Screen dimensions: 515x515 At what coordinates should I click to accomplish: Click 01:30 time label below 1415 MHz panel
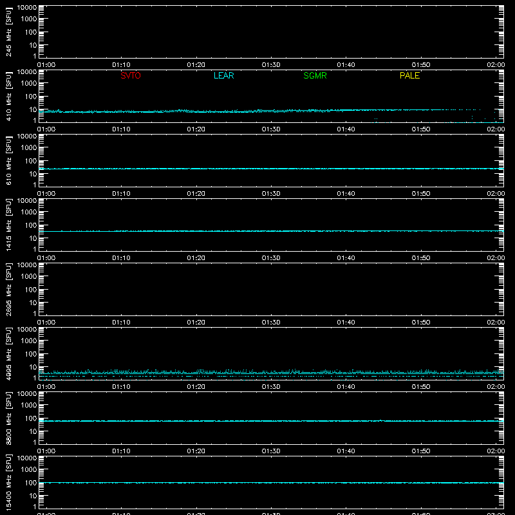click(x=271, y=258)
